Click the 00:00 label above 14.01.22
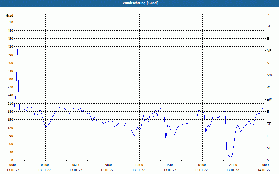The image size is (279, 174). (x=265, y=165)
